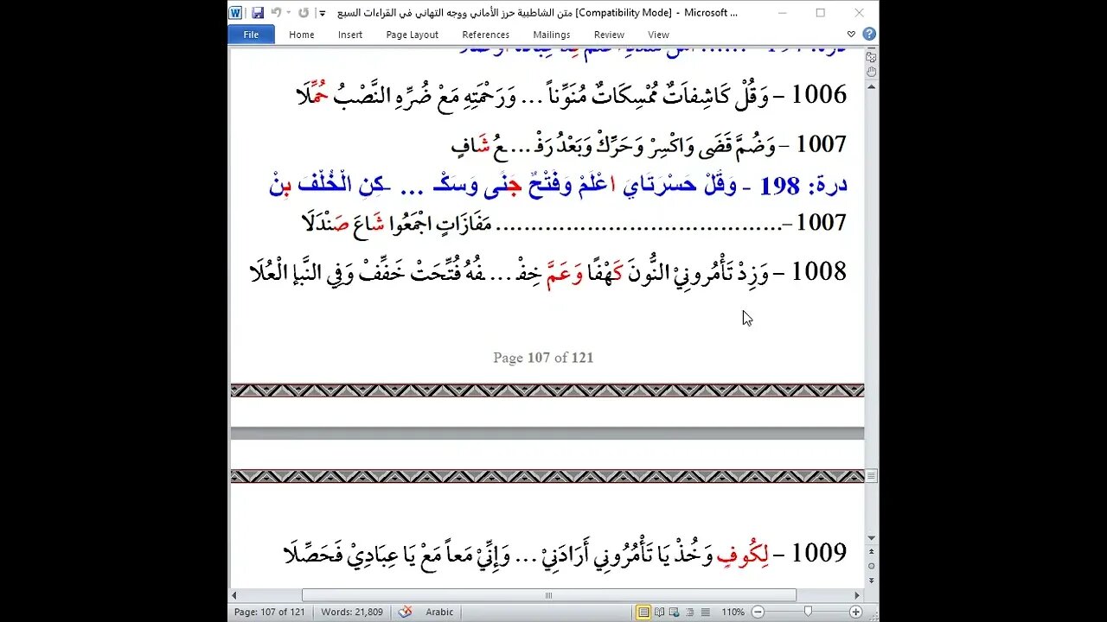Open Microsoft Word Help question mark
This screenshot has width=1107, height=622.
[869, 35]
